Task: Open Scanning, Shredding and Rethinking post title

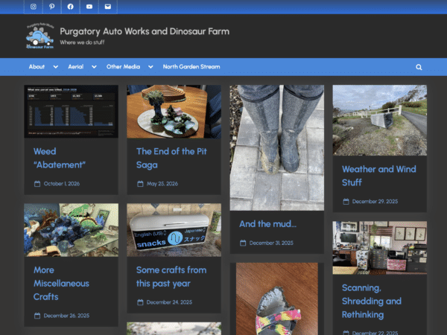Action: pyautogui.click(x=372, y=301)
